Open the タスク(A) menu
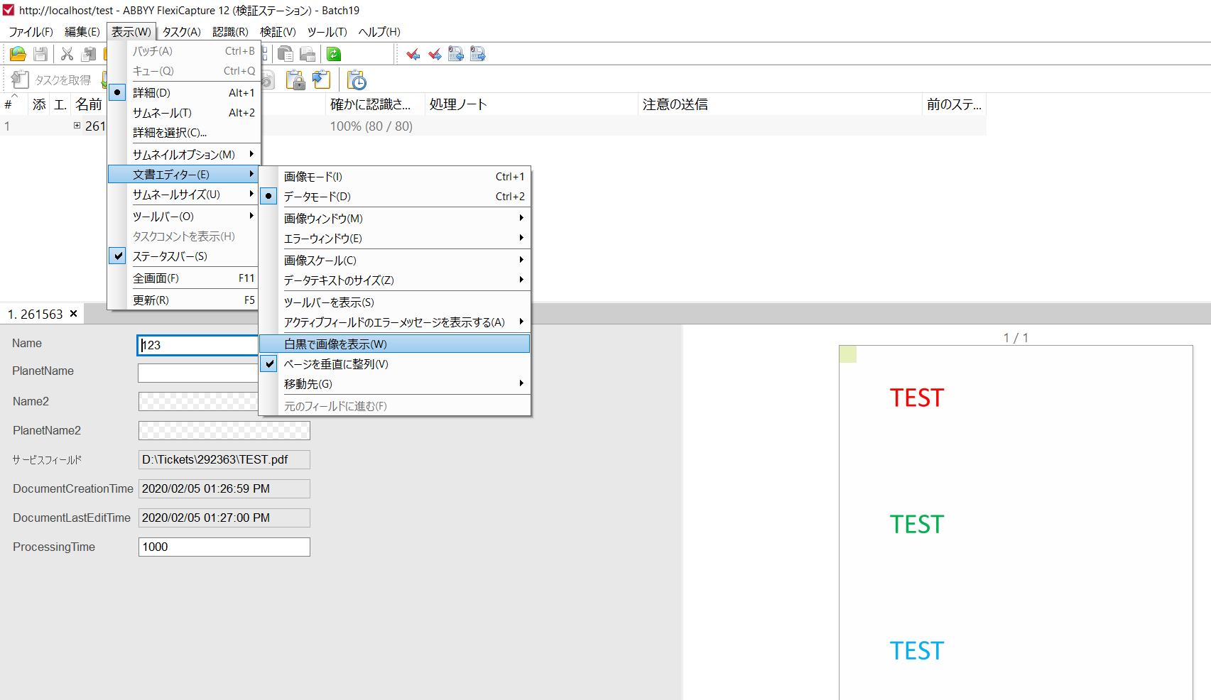 (182, 32)
